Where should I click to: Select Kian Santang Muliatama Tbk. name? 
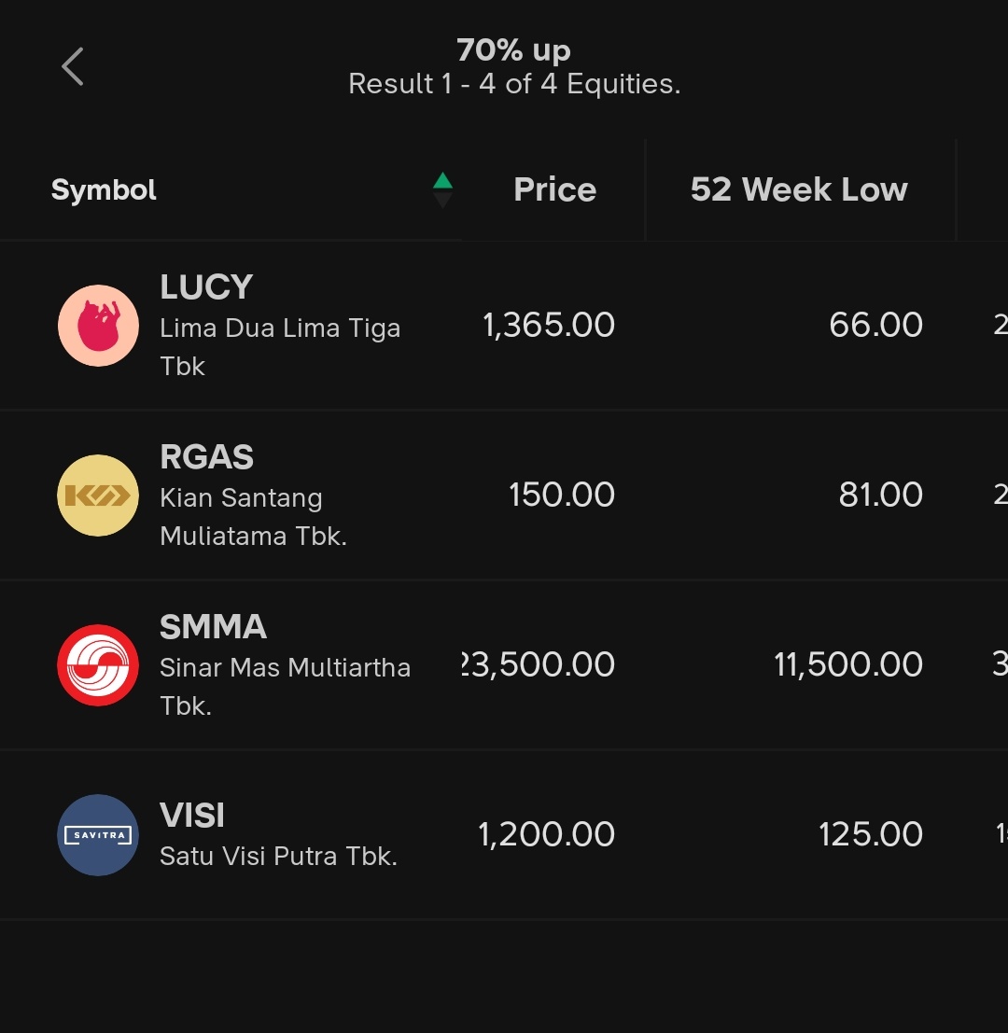coord(254,517)
